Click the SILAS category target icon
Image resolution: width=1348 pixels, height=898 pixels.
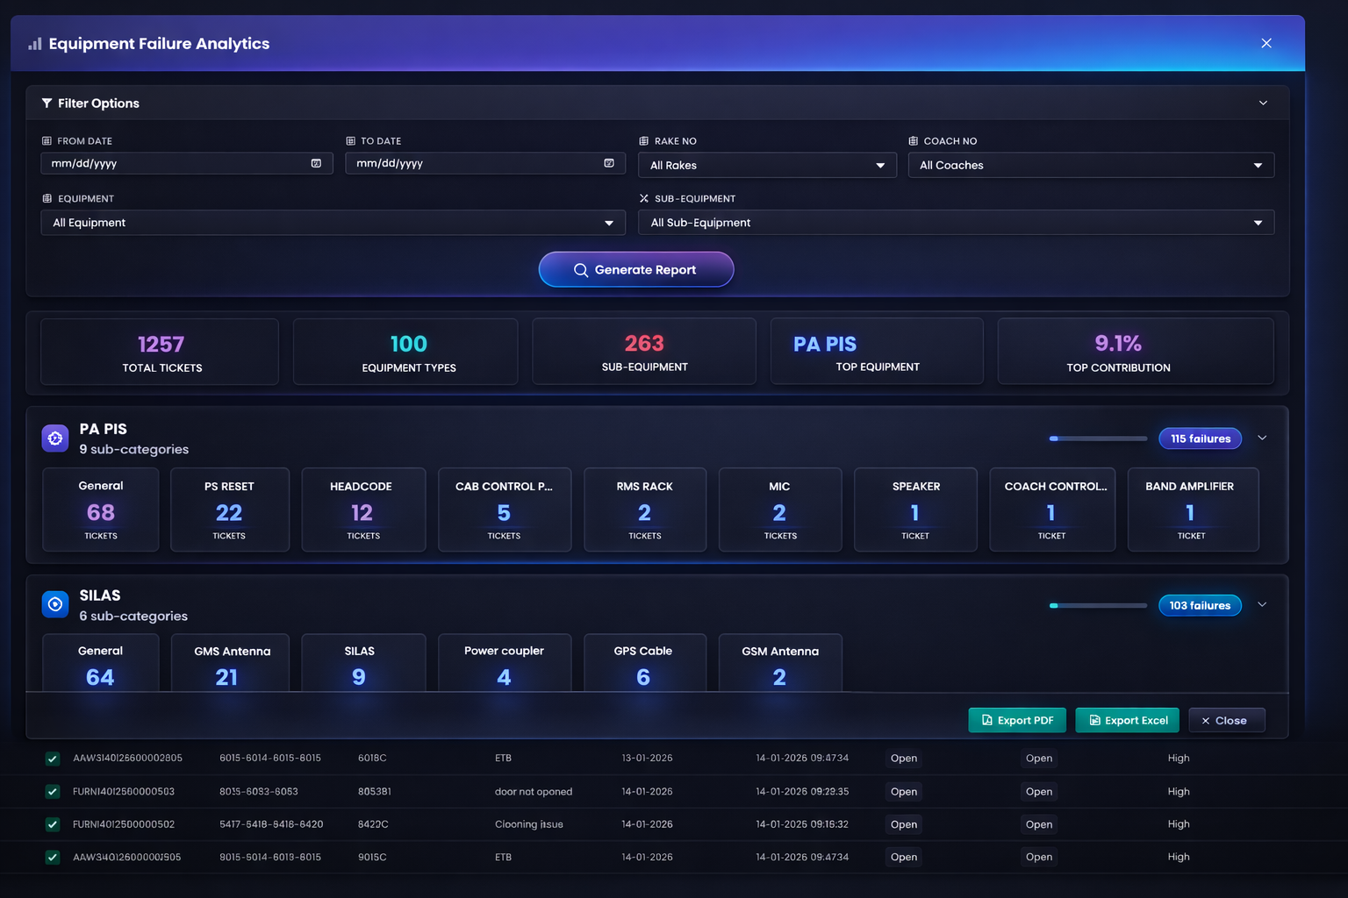tap(55, 604)
